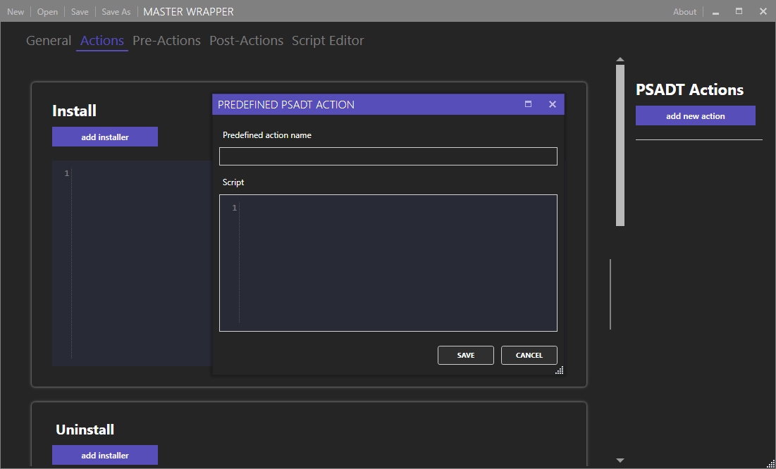Choose Save As in top menu
The width and height of the screenshot is (776, 469).
coord(116,12)
